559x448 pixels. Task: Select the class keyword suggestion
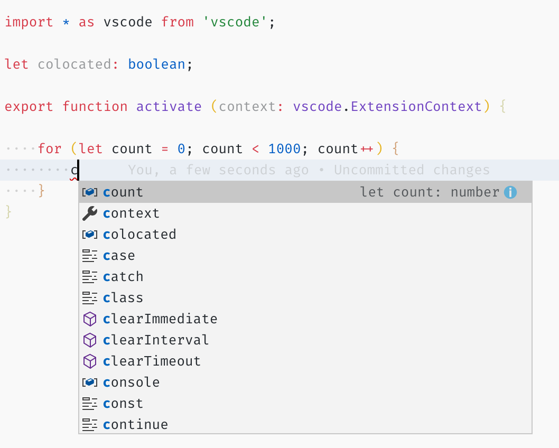coord(123,298)
